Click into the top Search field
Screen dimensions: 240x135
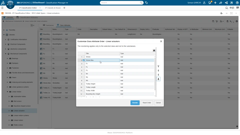(120, 3)
